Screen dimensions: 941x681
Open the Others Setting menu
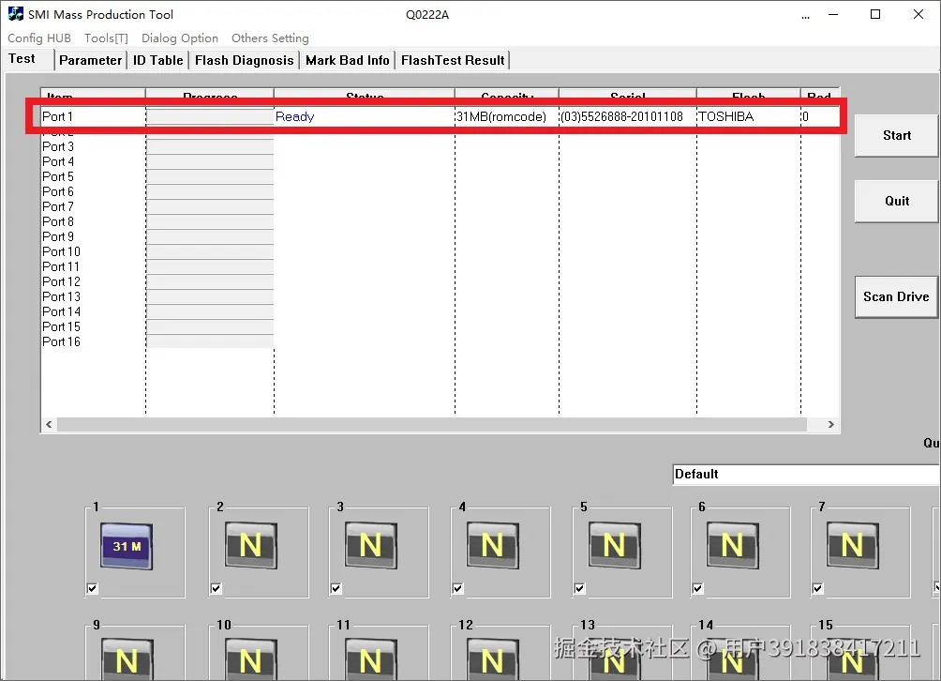[x=270, y=38]
